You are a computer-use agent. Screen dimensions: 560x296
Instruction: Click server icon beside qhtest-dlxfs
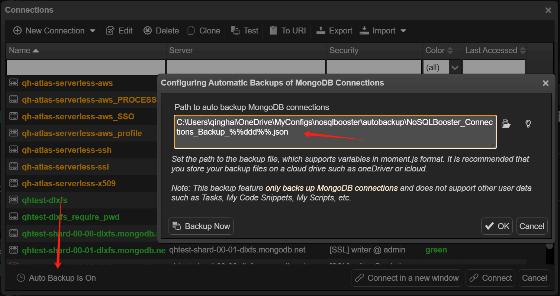click(14, 200)
